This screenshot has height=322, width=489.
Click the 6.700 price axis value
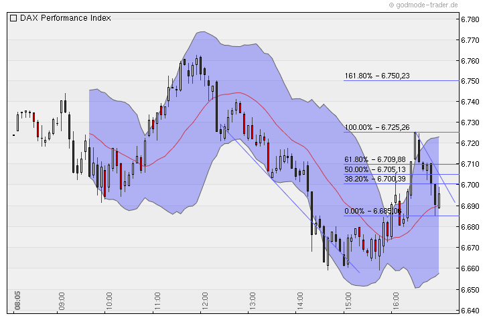[470, 185]
